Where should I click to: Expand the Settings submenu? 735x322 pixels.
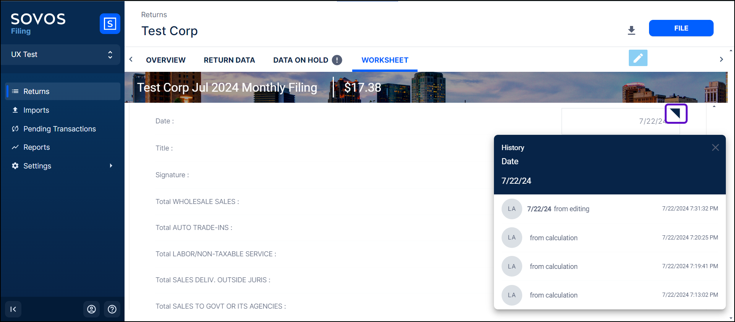tap(111, 166)
